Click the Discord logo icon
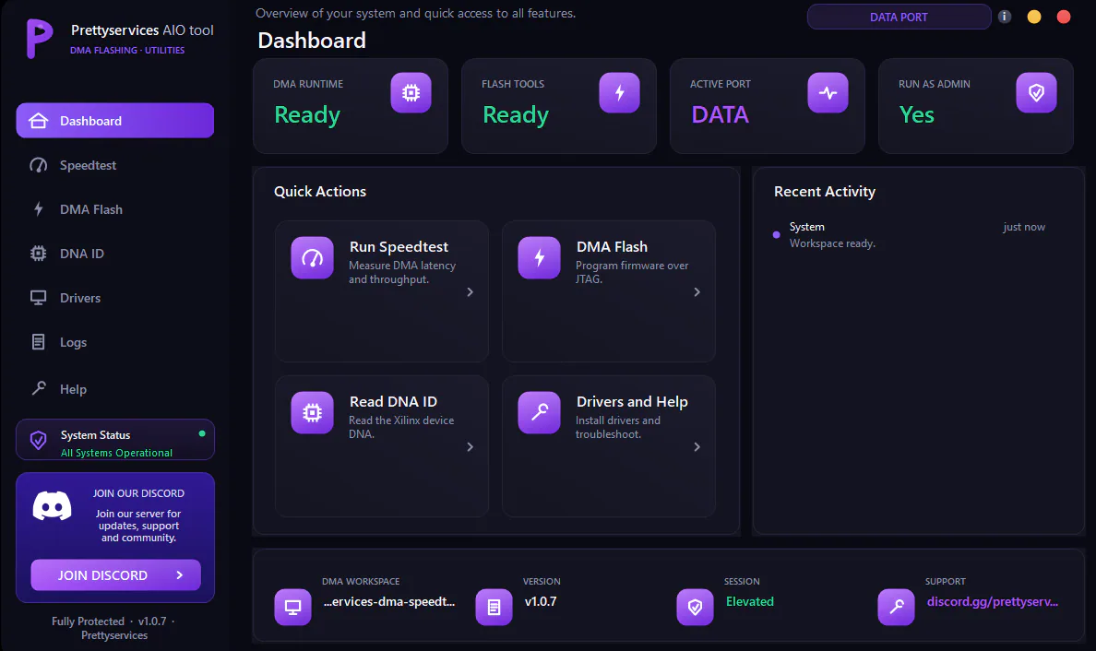This screenshot has width=1096, height=651. (x=53, y=505)
